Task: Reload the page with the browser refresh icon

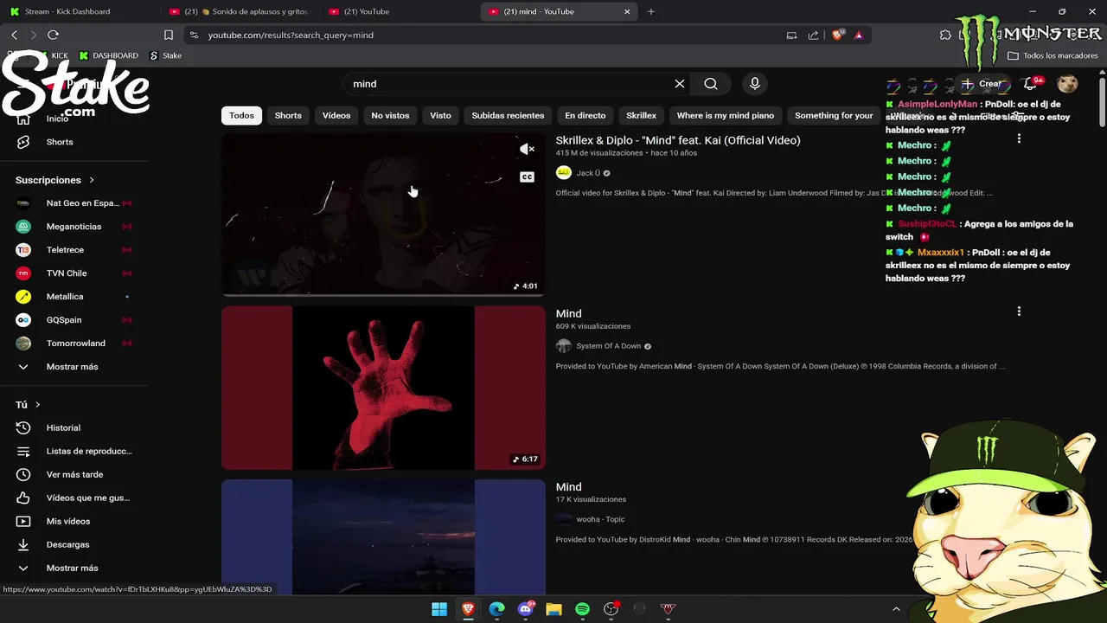Action: [x=53, y=35]
